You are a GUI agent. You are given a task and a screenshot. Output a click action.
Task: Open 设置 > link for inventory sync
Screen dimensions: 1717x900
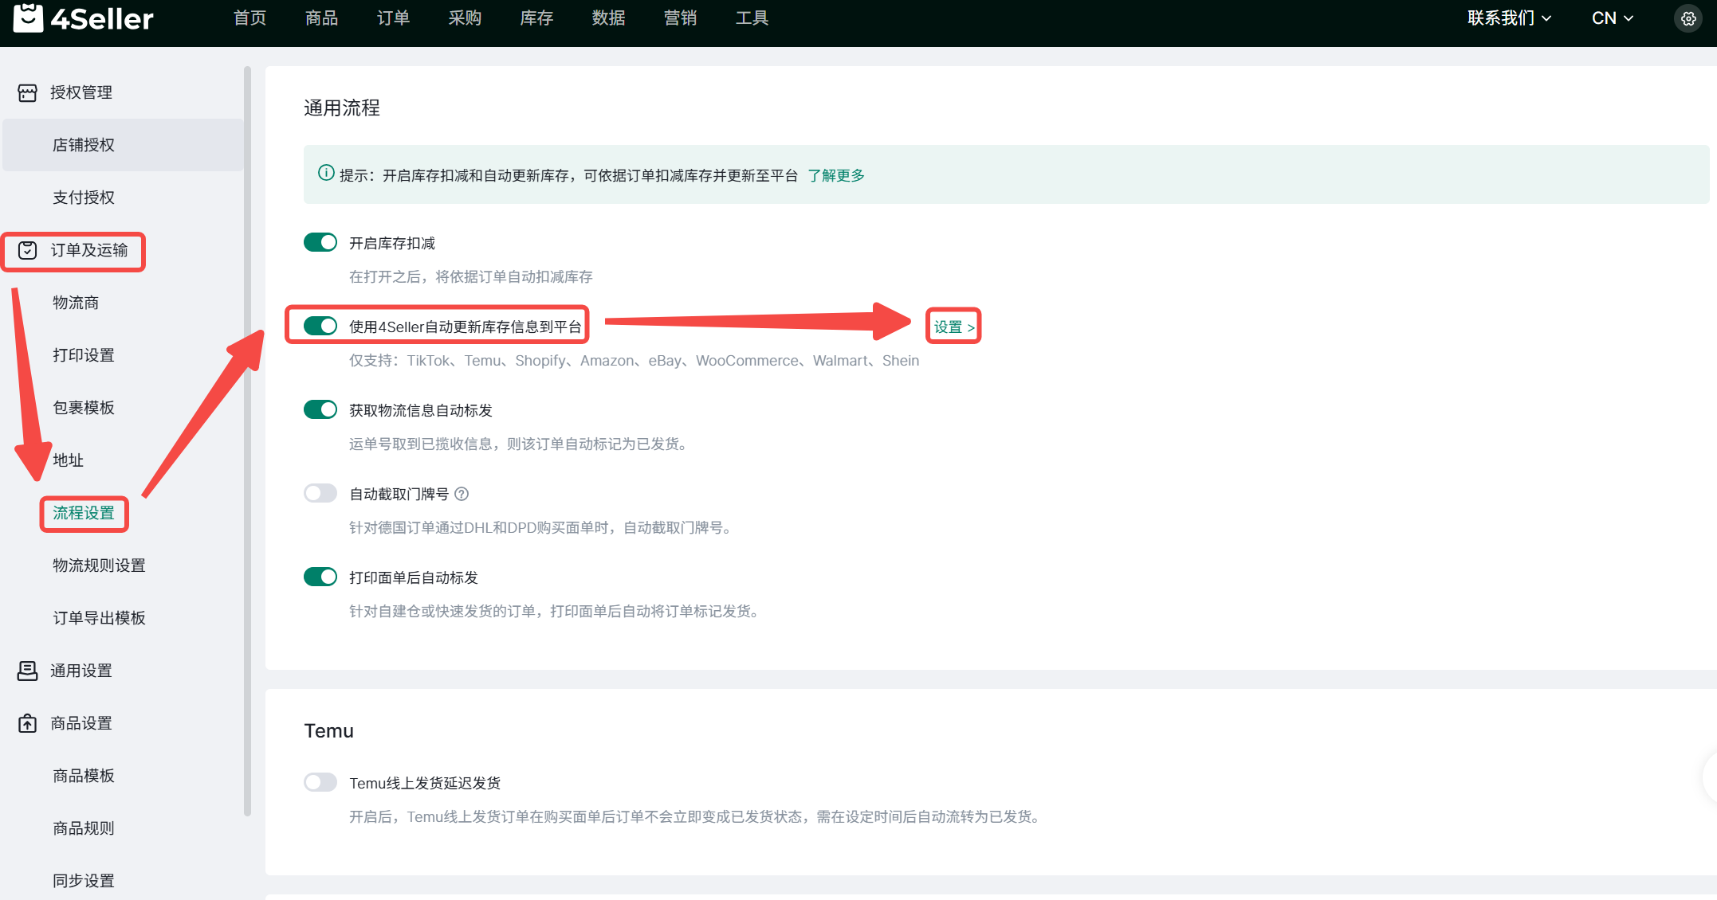pos(953,327)
